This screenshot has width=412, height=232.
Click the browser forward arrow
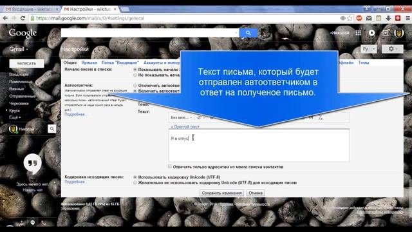click(14, 18)
